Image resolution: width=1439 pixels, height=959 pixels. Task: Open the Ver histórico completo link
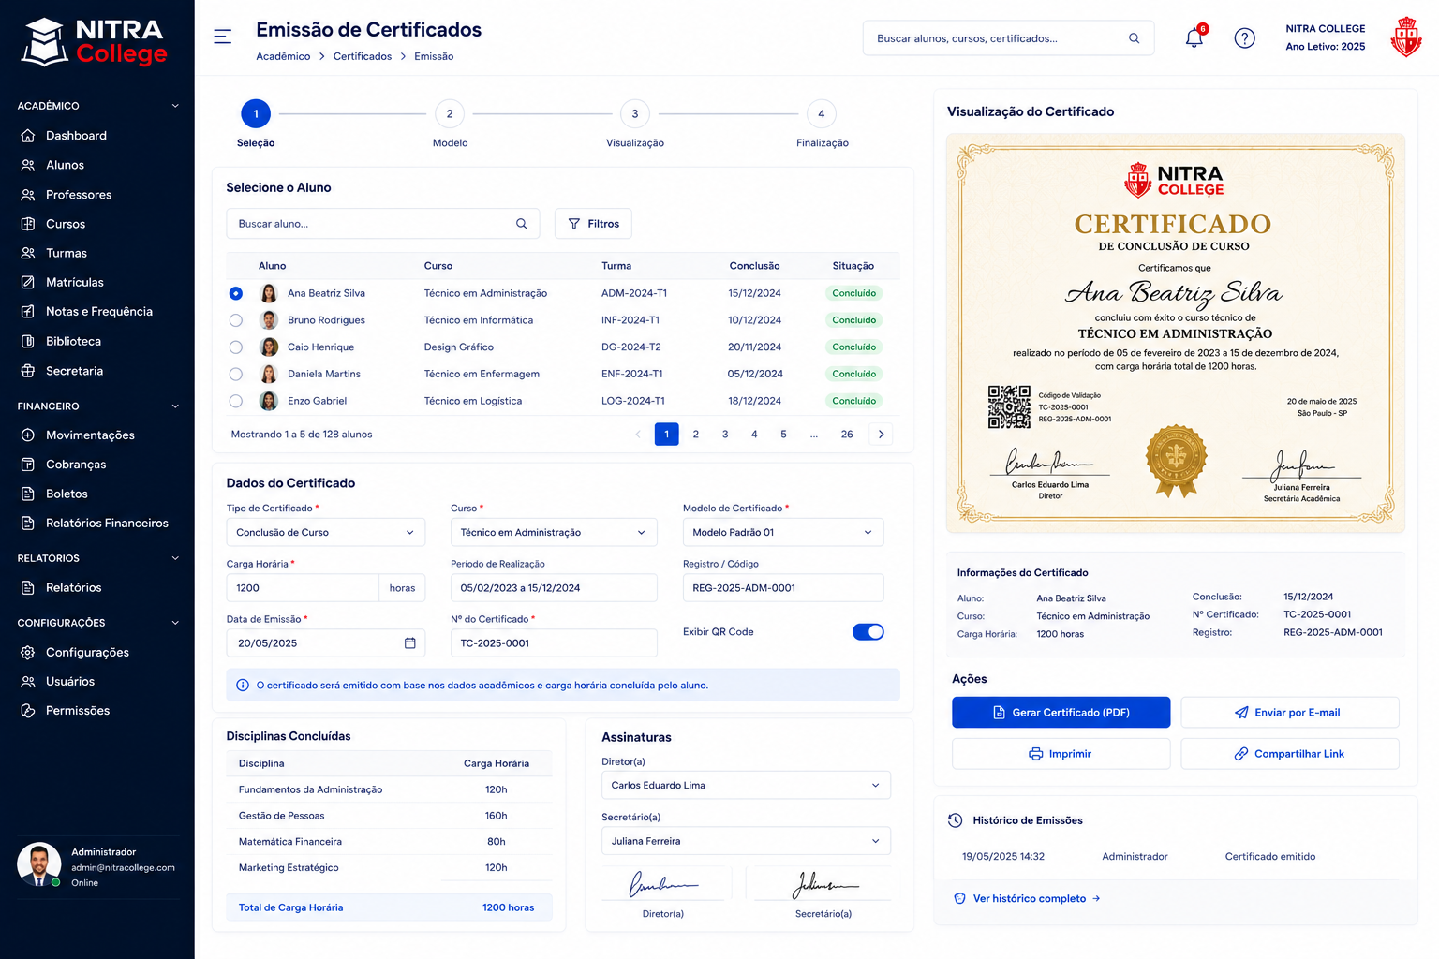pos(1028,898)
